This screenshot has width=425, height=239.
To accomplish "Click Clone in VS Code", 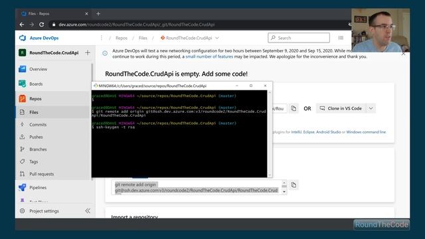I will pos(341,108).
